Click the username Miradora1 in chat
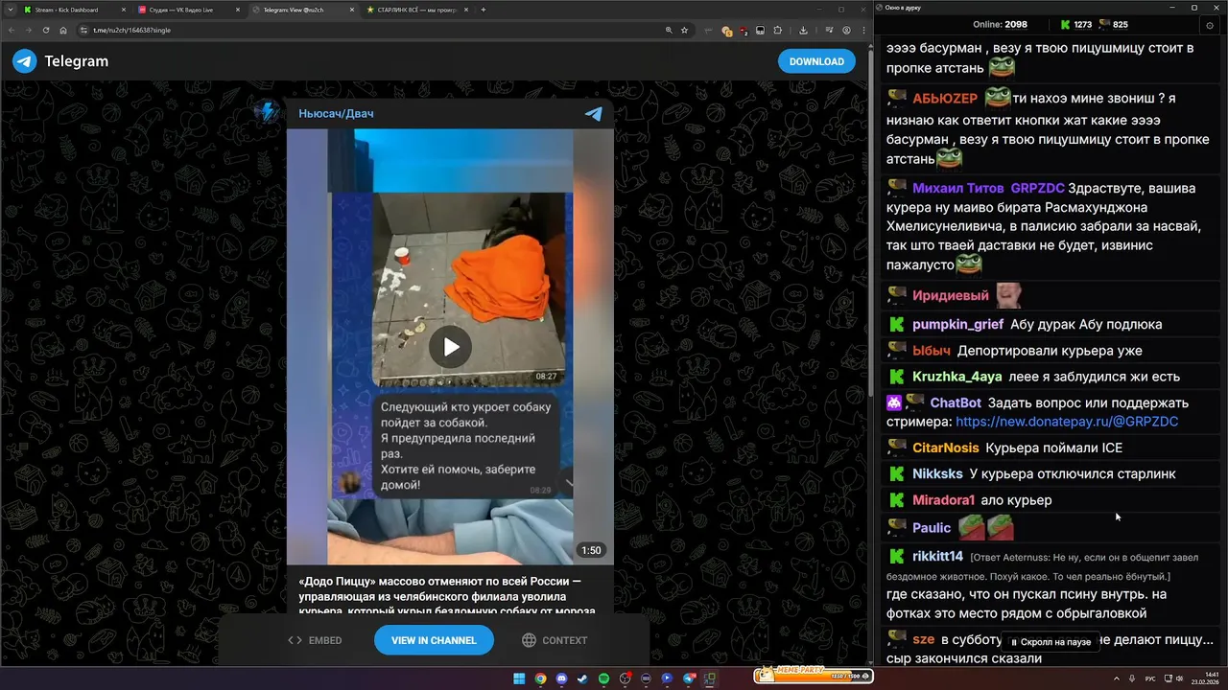 click(944, 500)
